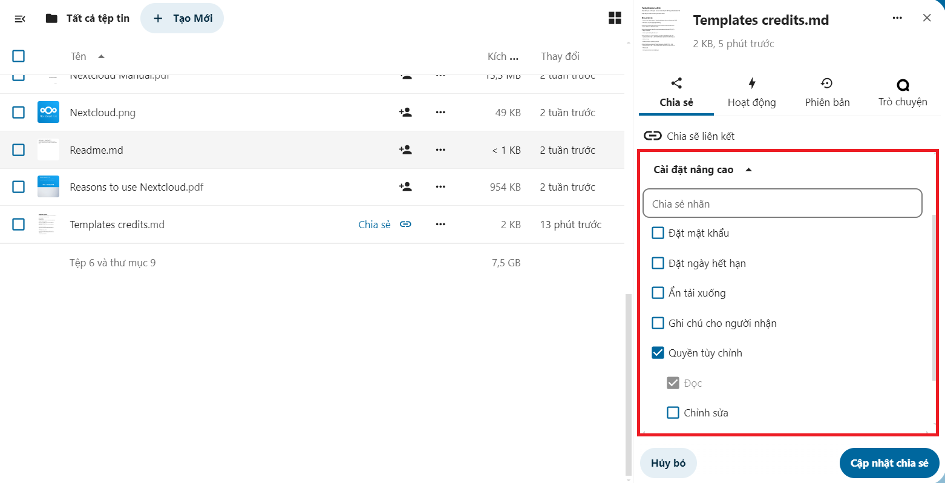The image size is (945, 483).
Task: Click share icon for Nextcloud.png
Action: pos(405,113)
